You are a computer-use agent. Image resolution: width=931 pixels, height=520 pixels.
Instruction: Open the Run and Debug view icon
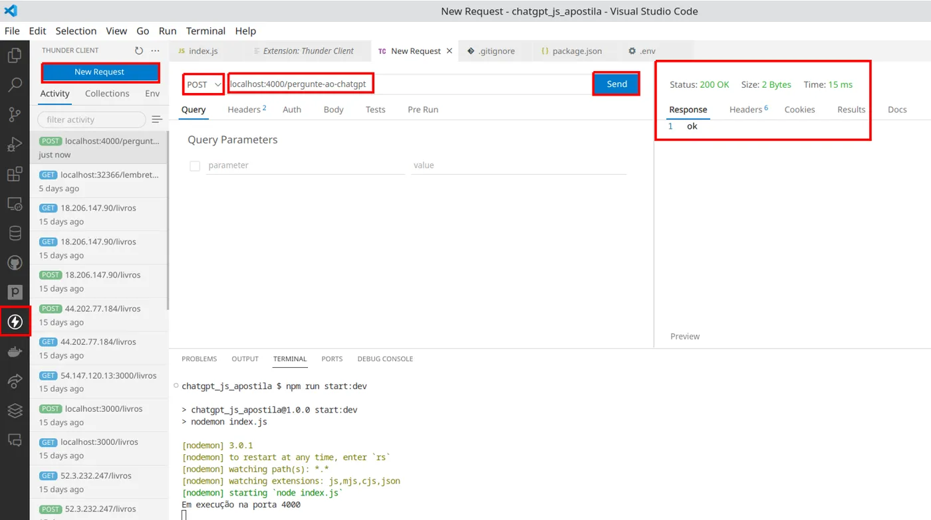click(15, 144)
